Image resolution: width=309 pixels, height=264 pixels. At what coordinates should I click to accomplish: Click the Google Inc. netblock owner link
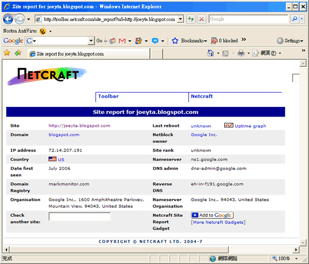coord(204,135)
